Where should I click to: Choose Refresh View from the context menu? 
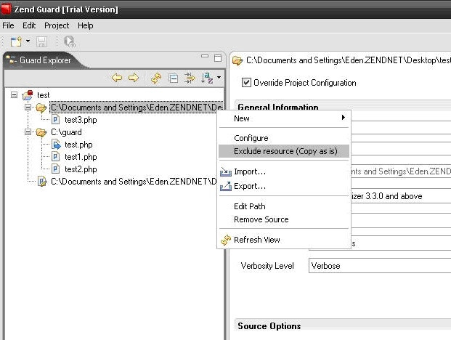pyautogui.click(x=284, y=240)
